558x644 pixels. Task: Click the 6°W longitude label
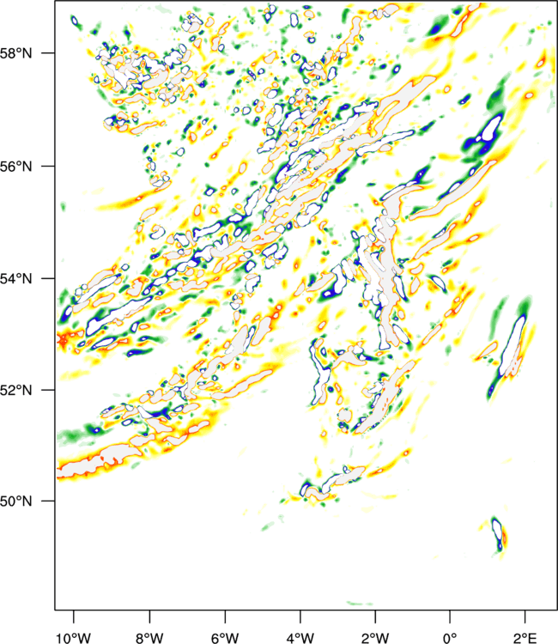coord(225,638)
